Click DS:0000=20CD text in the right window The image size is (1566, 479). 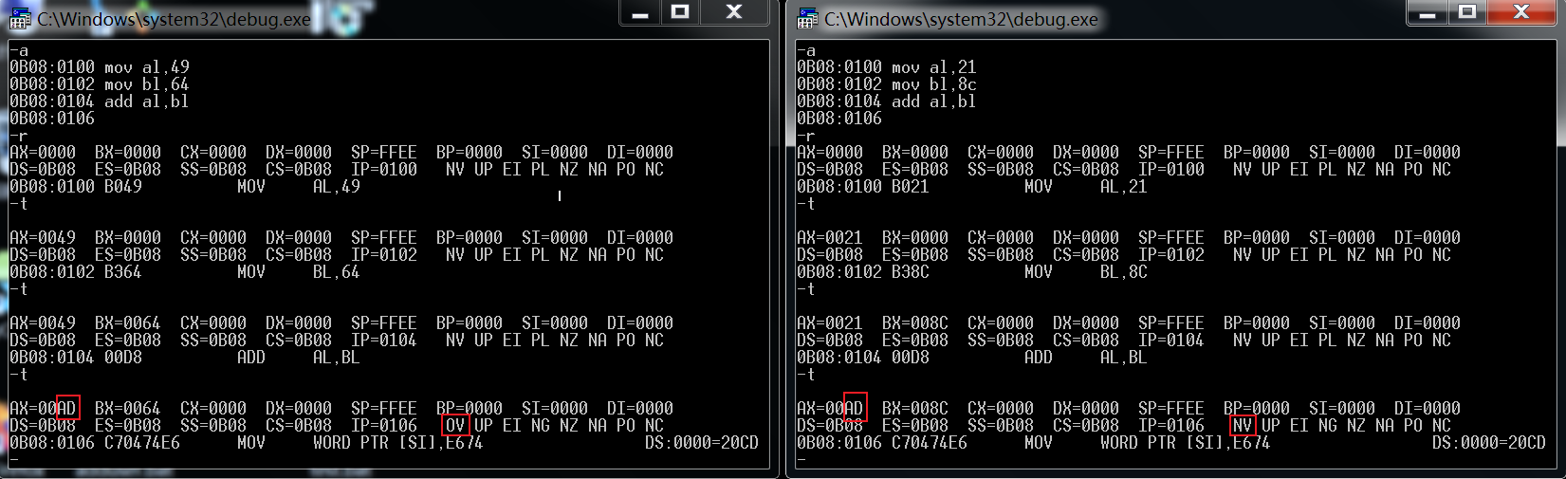tap(1488, 443)
